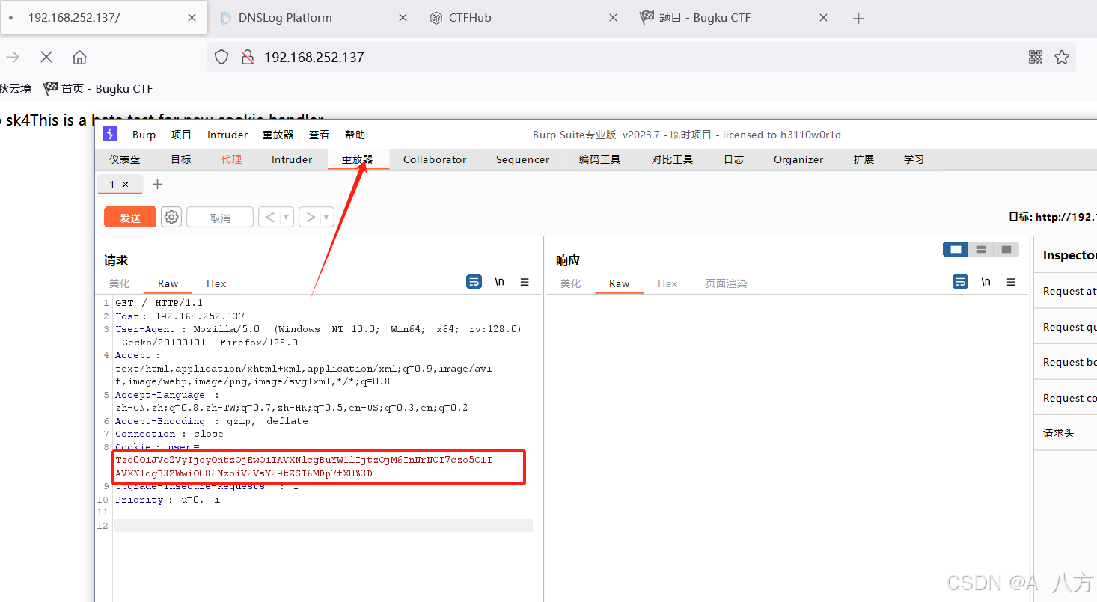
Task: Open Repeater send settings gear icon
Action: pyautogui.click(x=171, y=218)
